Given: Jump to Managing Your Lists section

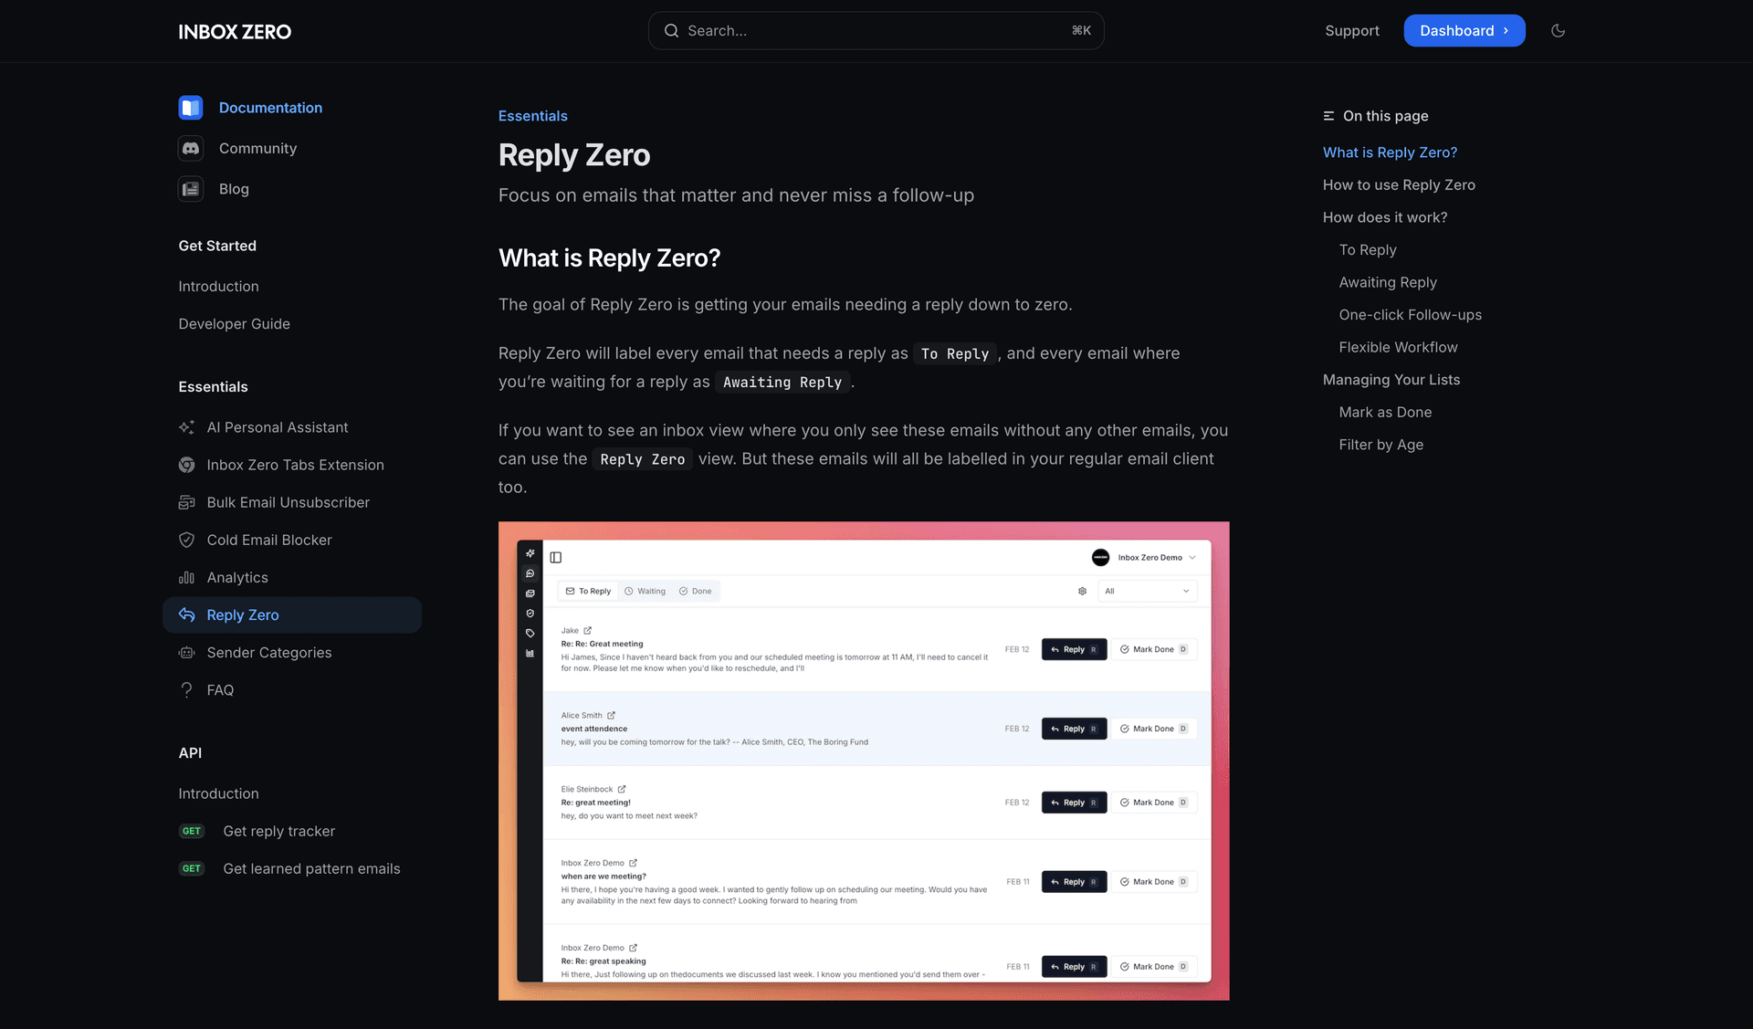Looking at the screenshot, I should (1391, 380).
